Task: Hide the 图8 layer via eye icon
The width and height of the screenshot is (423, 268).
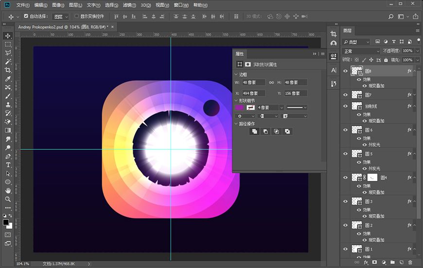Action: (x=345, y=71)
